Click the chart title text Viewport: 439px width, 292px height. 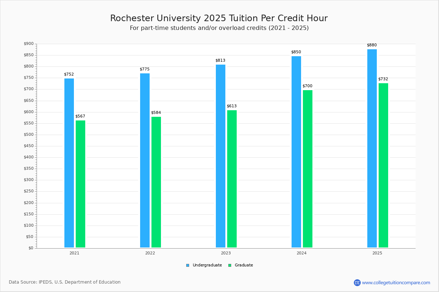tap(219, 18)
